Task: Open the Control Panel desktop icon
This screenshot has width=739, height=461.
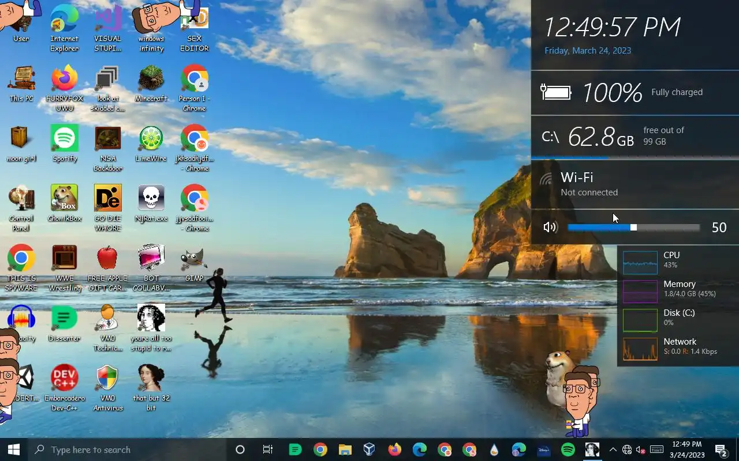Action: tap(21, 208)
